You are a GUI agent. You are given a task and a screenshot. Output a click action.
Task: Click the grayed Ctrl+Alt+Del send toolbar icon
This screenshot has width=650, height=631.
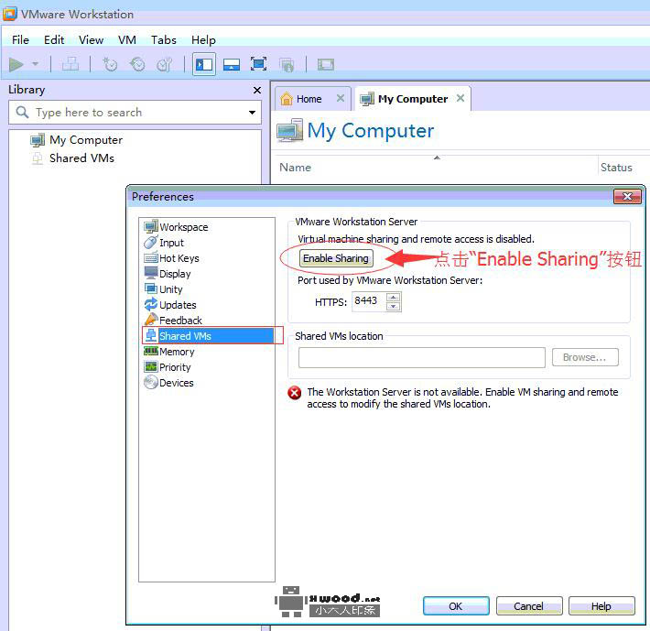70,64
